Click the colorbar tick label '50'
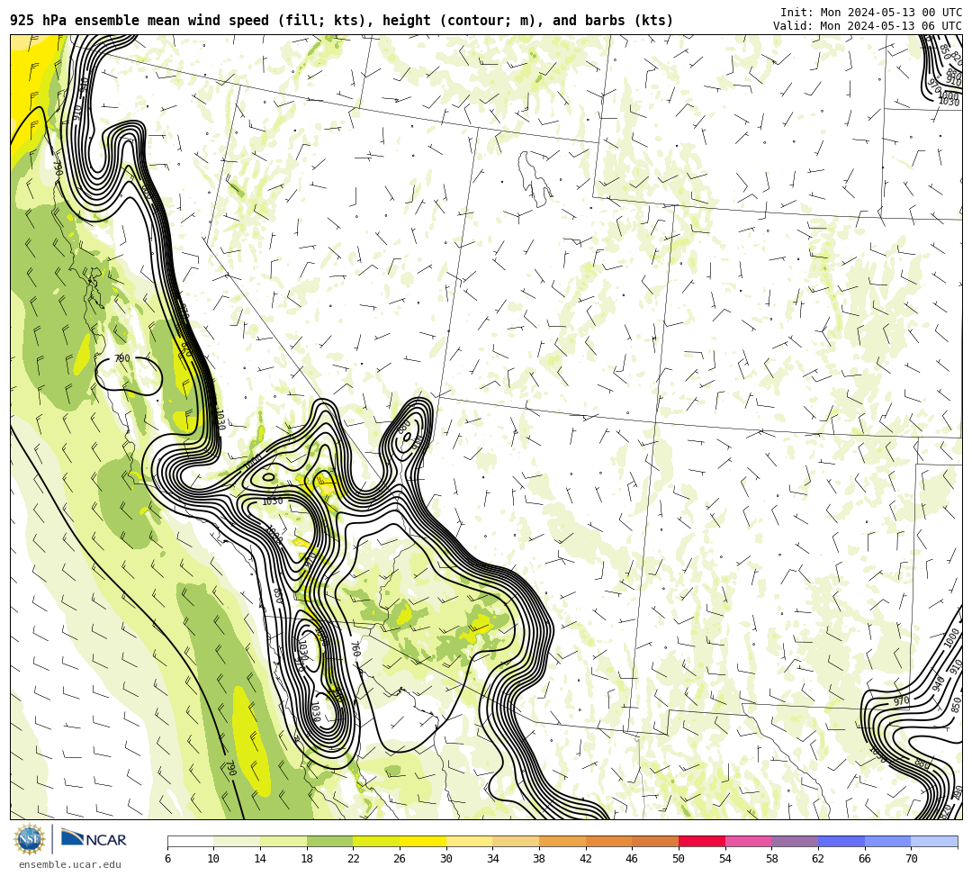This screenshot has width=972, height=876. coord(679,859)
